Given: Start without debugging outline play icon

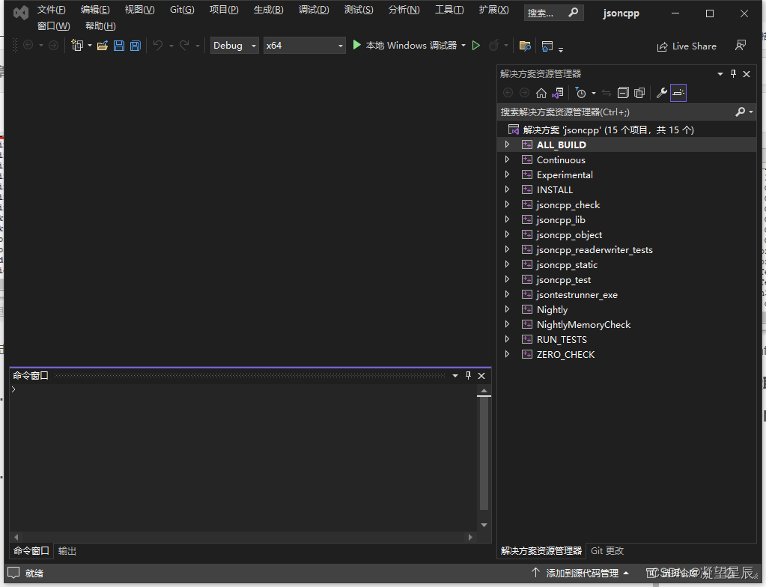Looking at the screenshot, I should [475, 46].
